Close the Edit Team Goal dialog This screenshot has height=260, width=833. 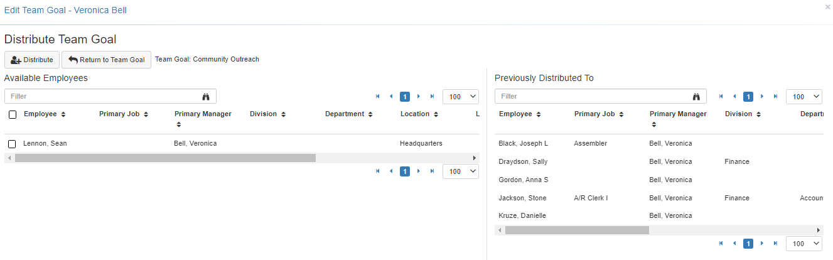pyautogui.click(x=828, y=7)
